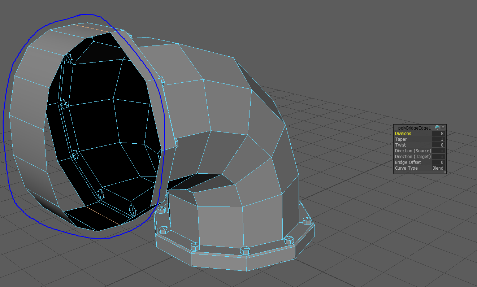Click the Twist value field
477x287 pixels.
(438, 145)
